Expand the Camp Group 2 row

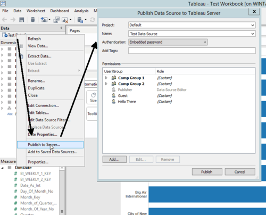(106, 84)
